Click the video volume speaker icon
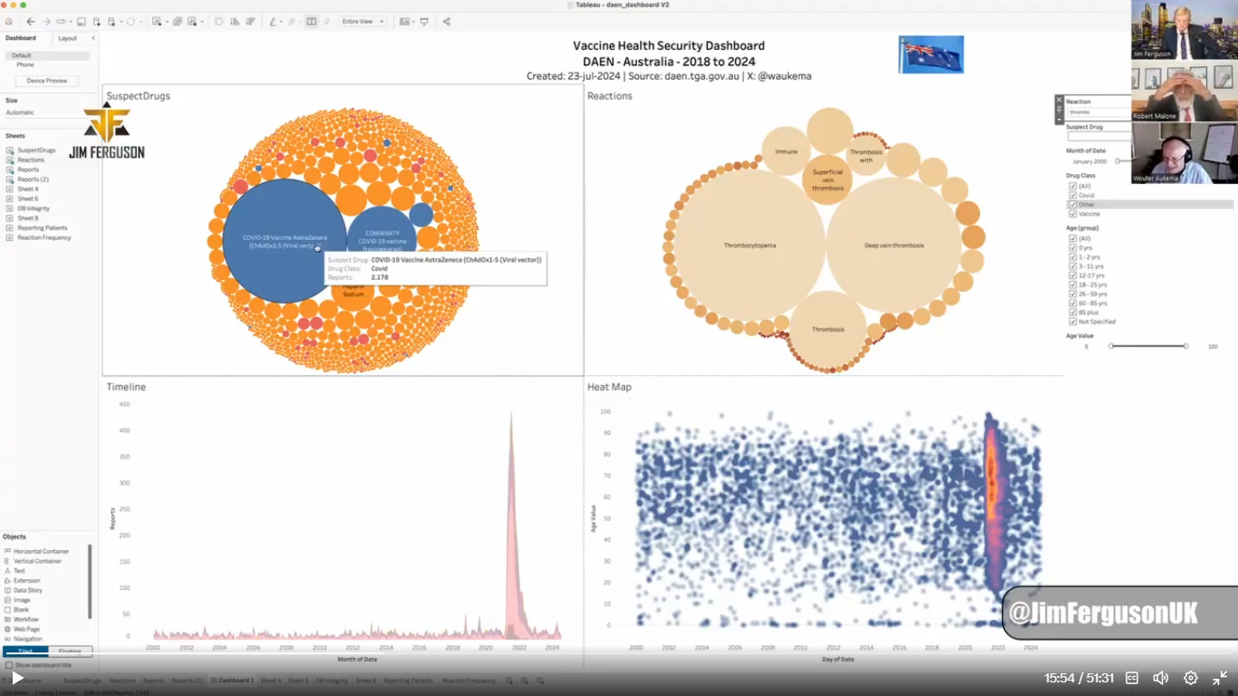This screenshot has width=1238, height=696. 1161,678
